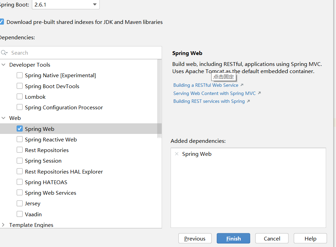The width and height of the screenshot is (336, 247).
Task: Click external arrow beside Building a RESTful Web Service
Action: click(x=242, y=85)
